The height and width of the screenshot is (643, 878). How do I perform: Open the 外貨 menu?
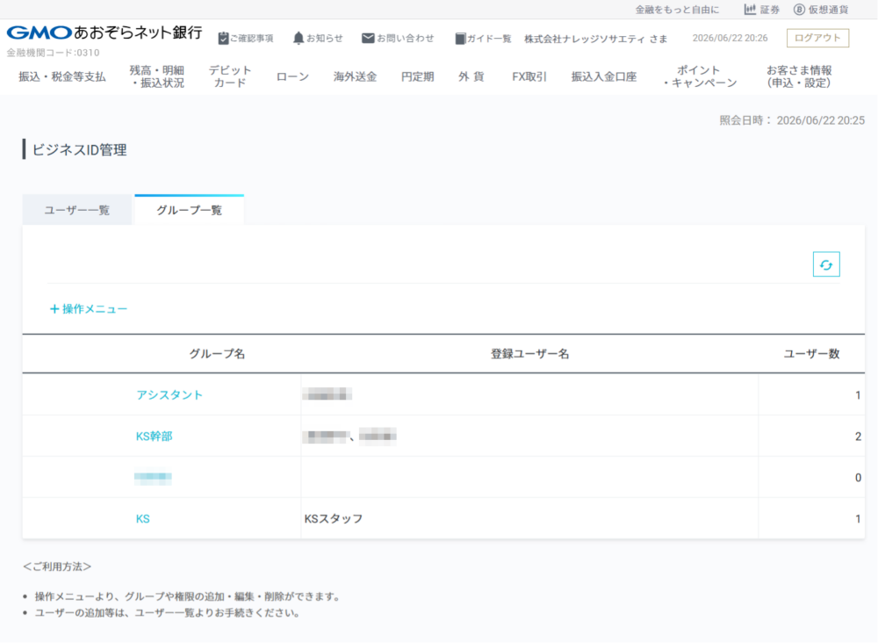(x=471, y=76)
